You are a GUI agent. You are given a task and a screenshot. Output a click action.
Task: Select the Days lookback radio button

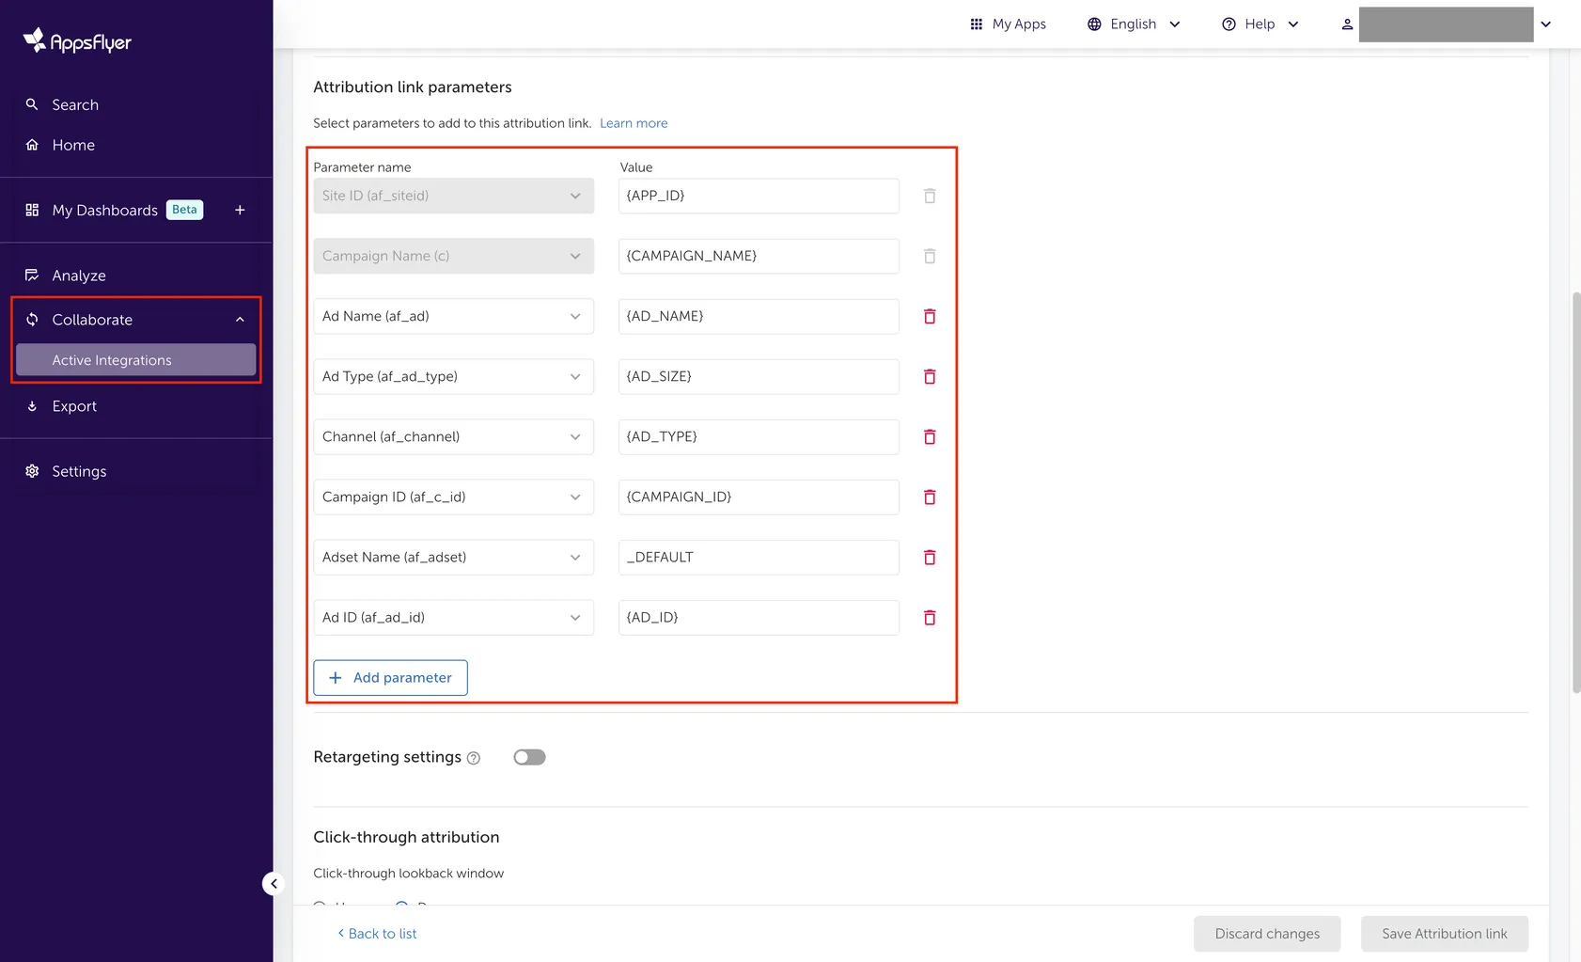tap(401, 906)
